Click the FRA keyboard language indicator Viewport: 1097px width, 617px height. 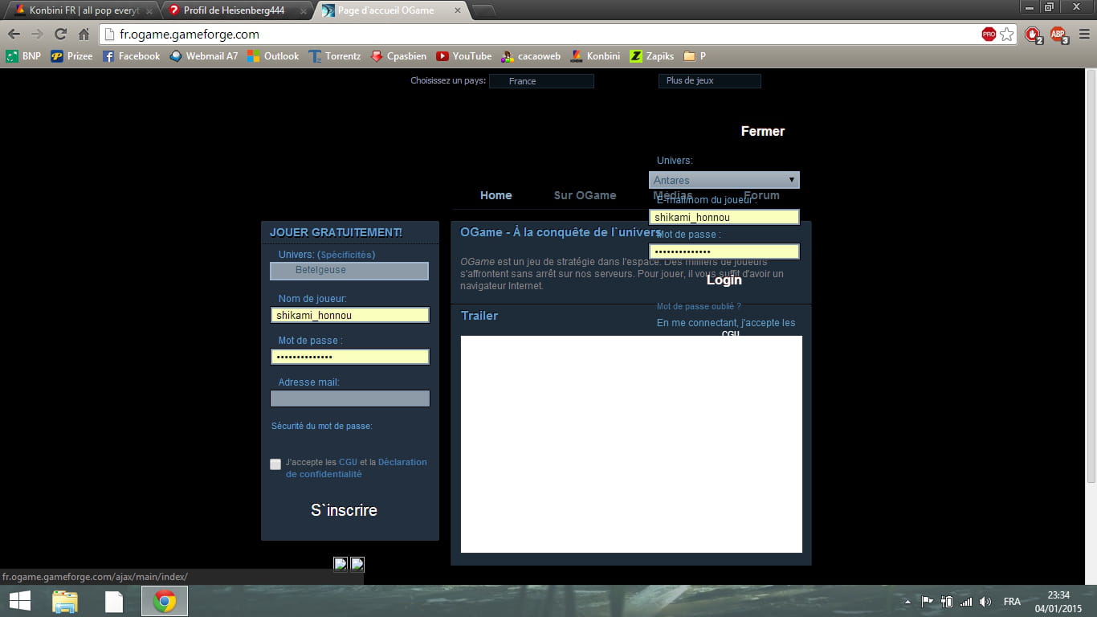1012,602
